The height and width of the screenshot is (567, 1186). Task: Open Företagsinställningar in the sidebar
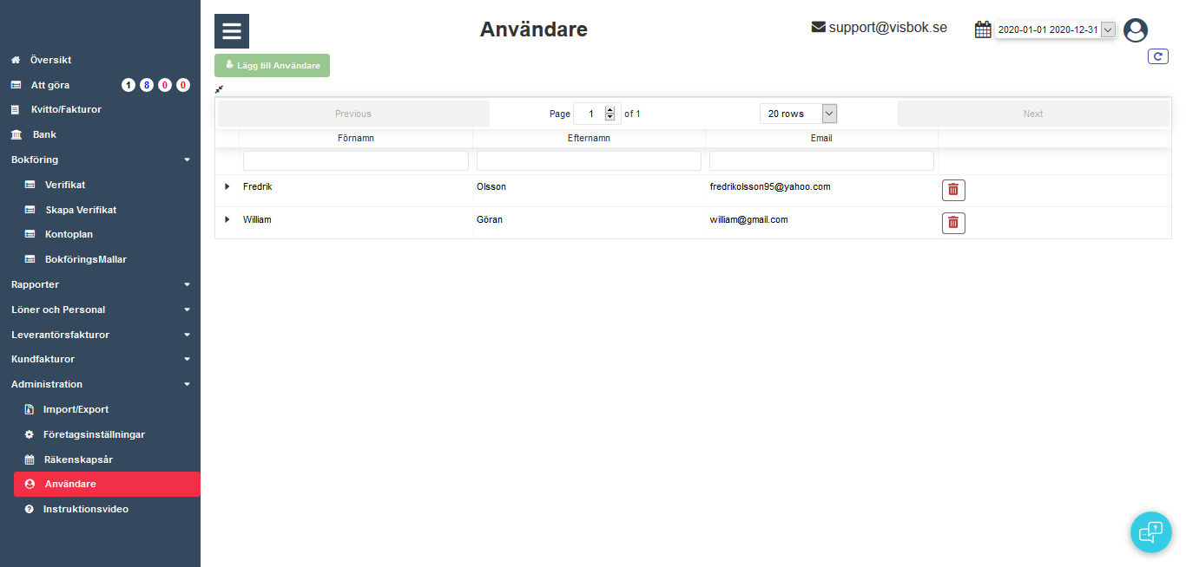coord(94,434)
